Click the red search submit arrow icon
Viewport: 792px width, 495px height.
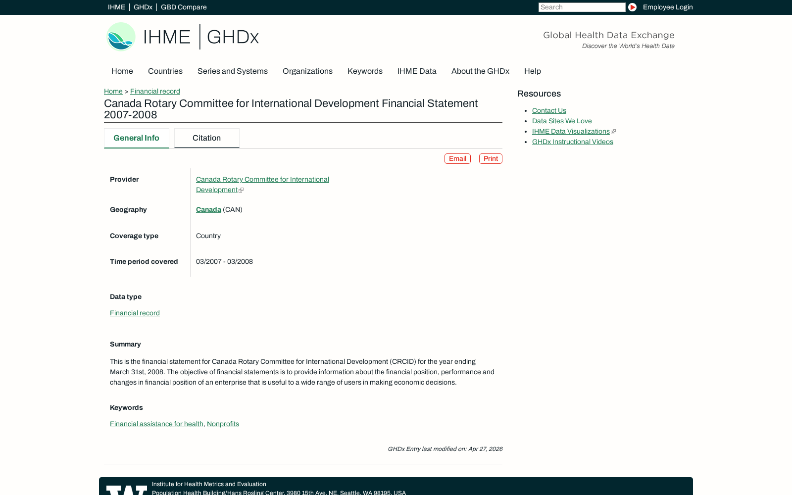coord(632,7)
